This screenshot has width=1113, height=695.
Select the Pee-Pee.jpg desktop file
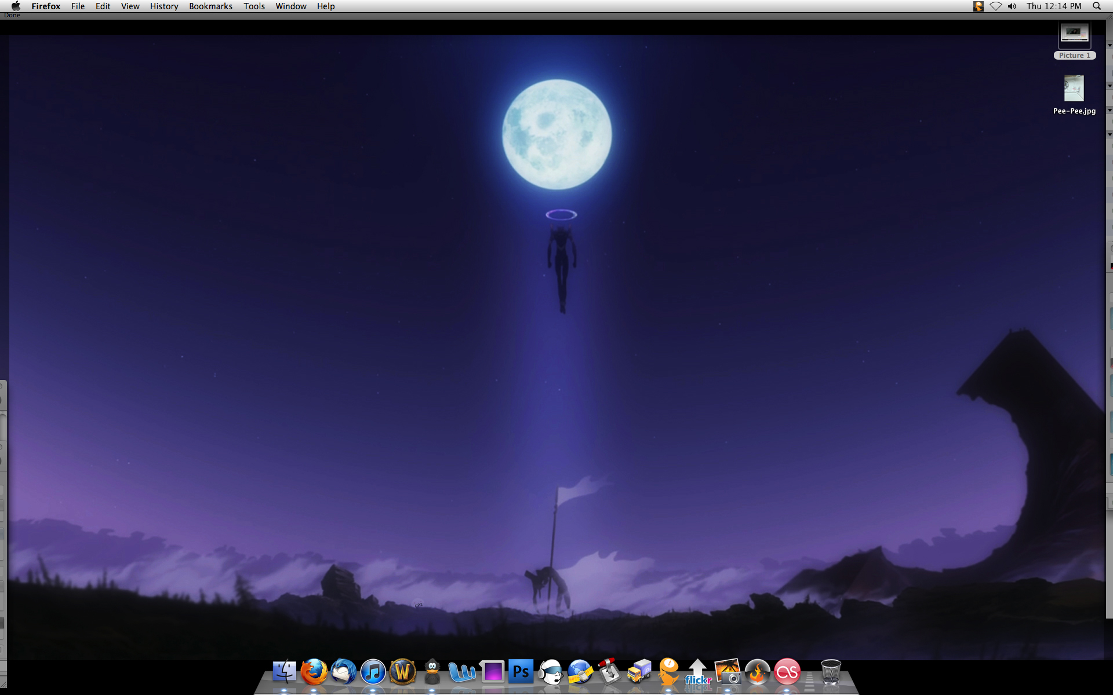tap(1074, 89)
